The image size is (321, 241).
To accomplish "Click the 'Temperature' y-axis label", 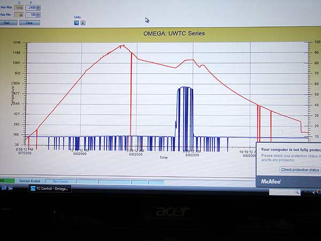I will pyautogui.click(x=13, y=94).
